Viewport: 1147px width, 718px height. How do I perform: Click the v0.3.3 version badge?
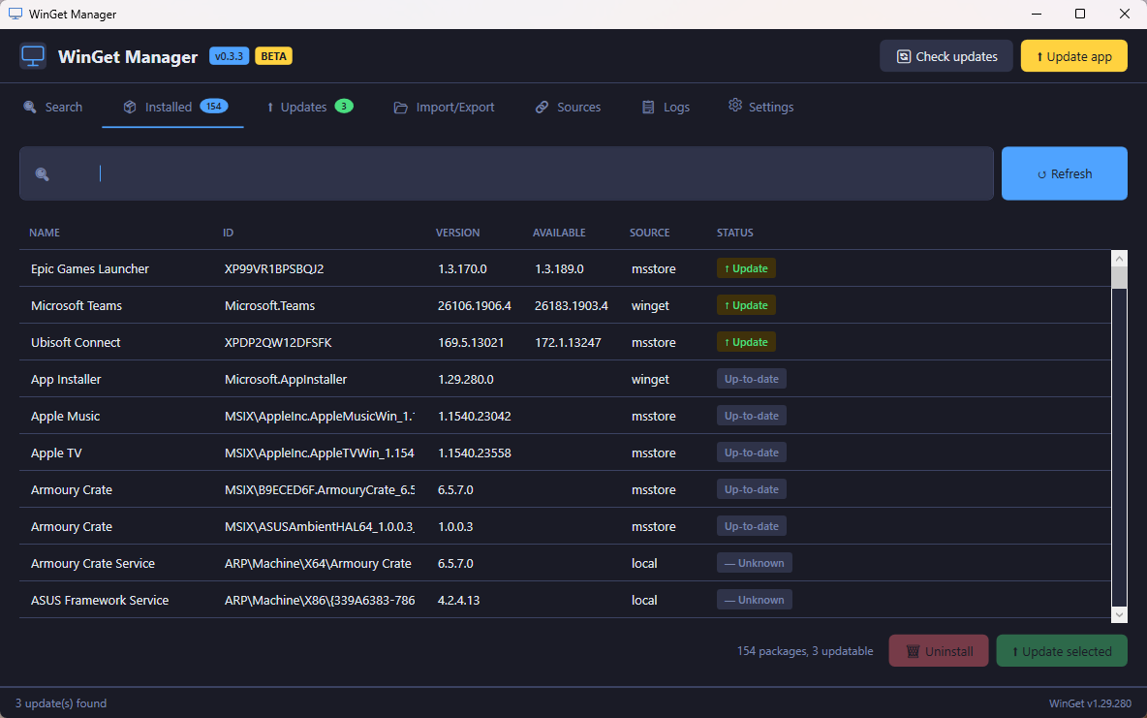229,56
